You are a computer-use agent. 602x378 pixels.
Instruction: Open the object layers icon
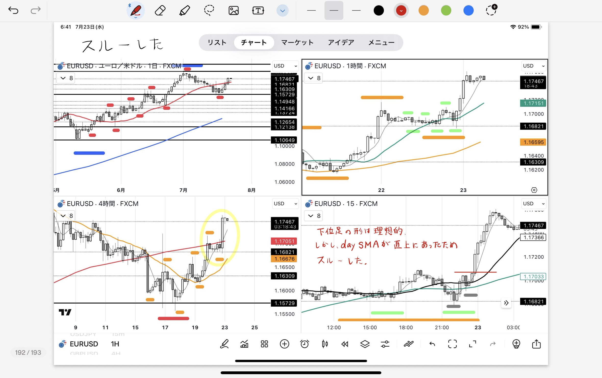click(365, 344)
